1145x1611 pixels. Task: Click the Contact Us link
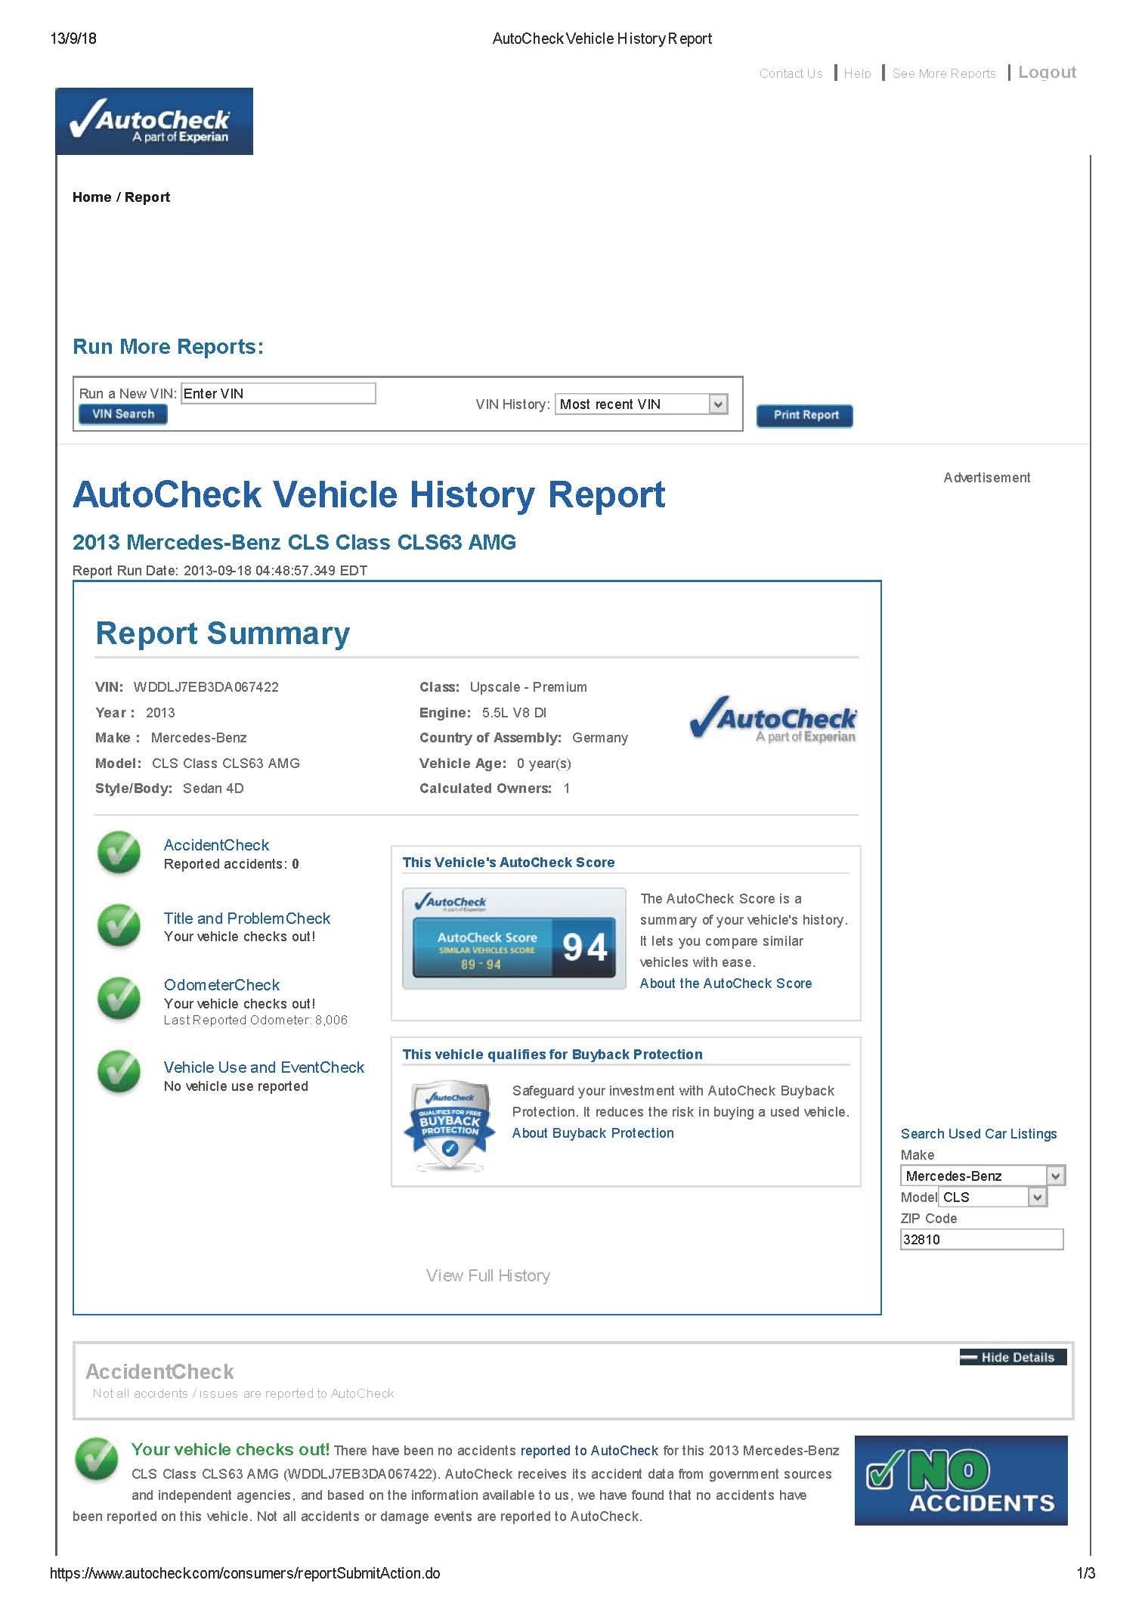(x=791, y=73)
